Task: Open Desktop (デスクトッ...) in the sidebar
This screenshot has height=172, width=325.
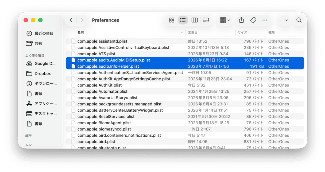Action: (x=41, y=114)
